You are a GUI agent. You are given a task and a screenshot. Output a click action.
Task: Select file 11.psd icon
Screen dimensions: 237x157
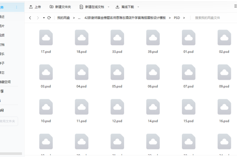(82, 107)
